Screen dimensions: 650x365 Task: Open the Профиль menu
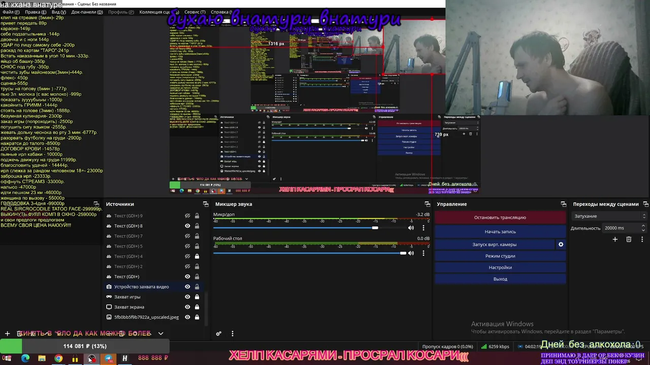point(121,12)
